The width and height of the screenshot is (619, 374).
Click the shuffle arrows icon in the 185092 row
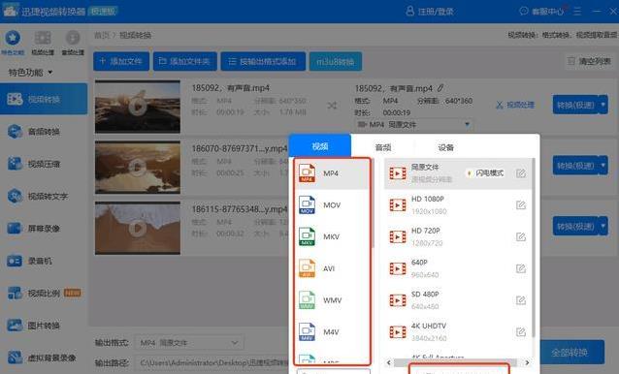point(332,106)
